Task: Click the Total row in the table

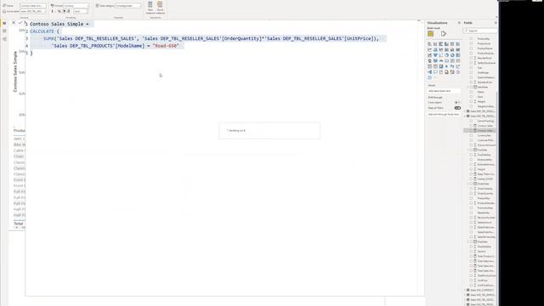Action: 19,224
